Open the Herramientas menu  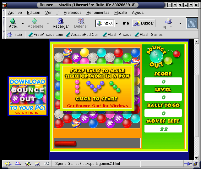coord(98,13)
